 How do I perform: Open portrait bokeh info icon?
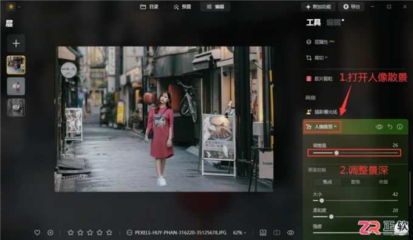point(400,127)
